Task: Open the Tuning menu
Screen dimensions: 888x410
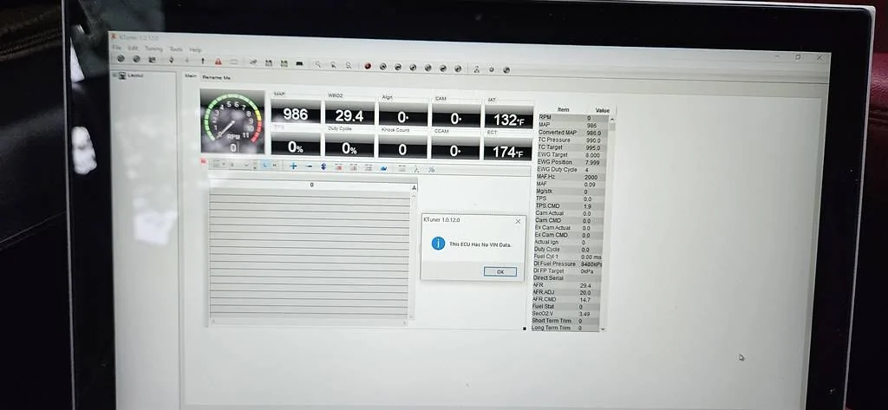Action: pyautogui.click(x=153, y=49)
